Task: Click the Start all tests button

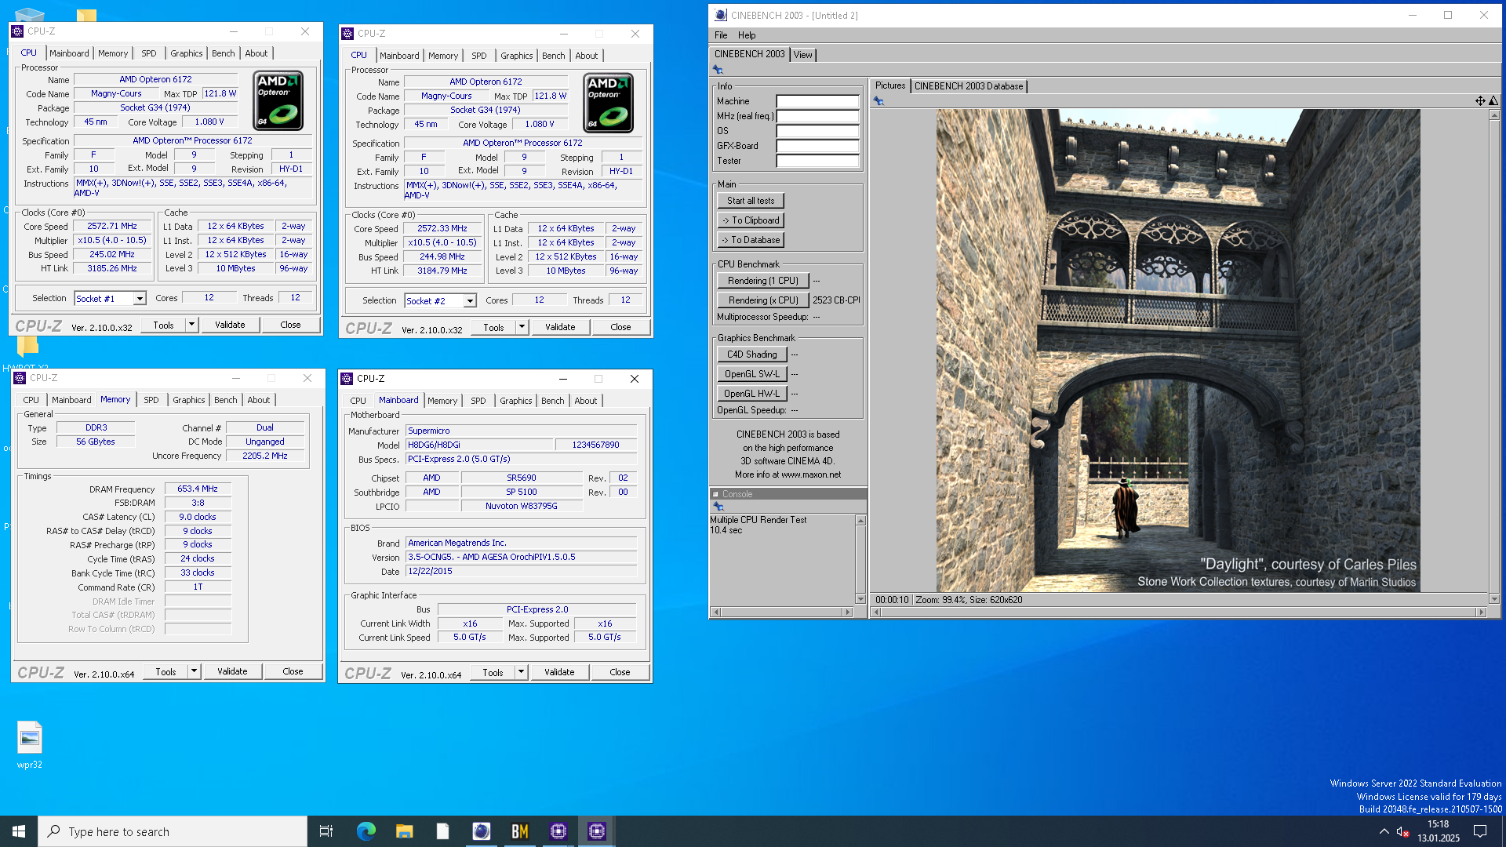Action: tap(751, 201)
